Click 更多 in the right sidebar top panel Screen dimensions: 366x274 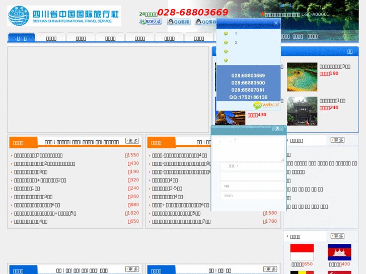[x=337, y=140]
